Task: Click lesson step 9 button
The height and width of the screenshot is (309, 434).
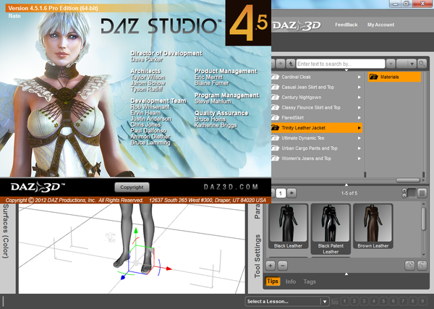Action: tap(422, 301)
